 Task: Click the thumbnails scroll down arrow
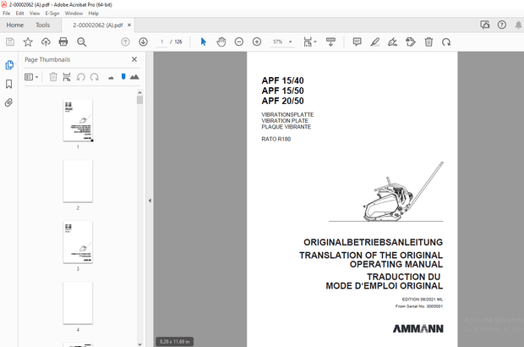(x=139, y=344)
